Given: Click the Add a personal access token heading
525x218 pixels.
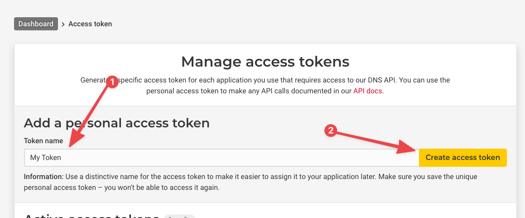Looking at the screenshot, I should click(116, 123).
